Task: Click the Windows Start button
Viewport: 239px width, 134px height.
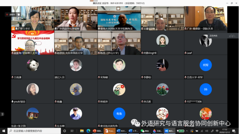Action: 3,131
